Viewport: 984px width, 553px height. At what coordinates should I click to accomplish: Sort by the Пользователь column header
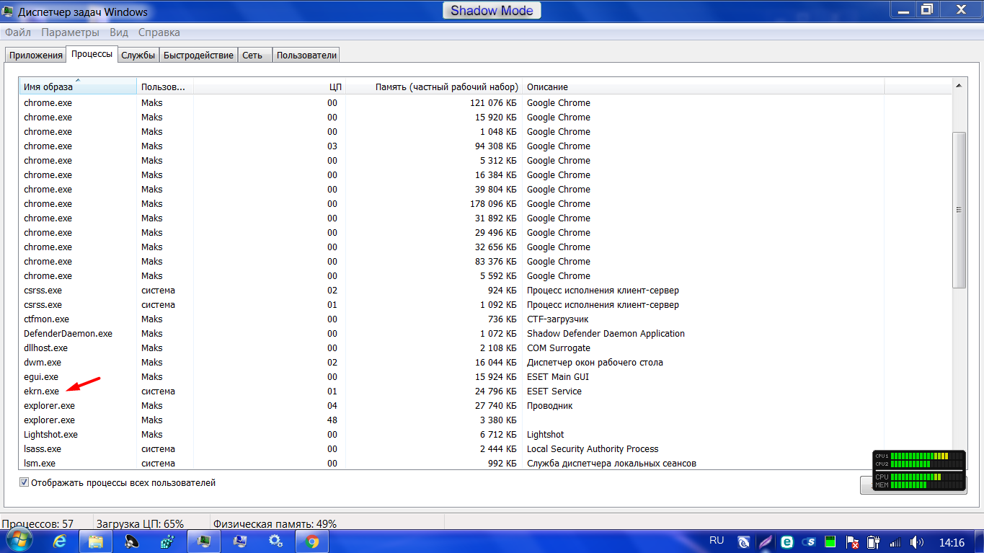point(165,87)
